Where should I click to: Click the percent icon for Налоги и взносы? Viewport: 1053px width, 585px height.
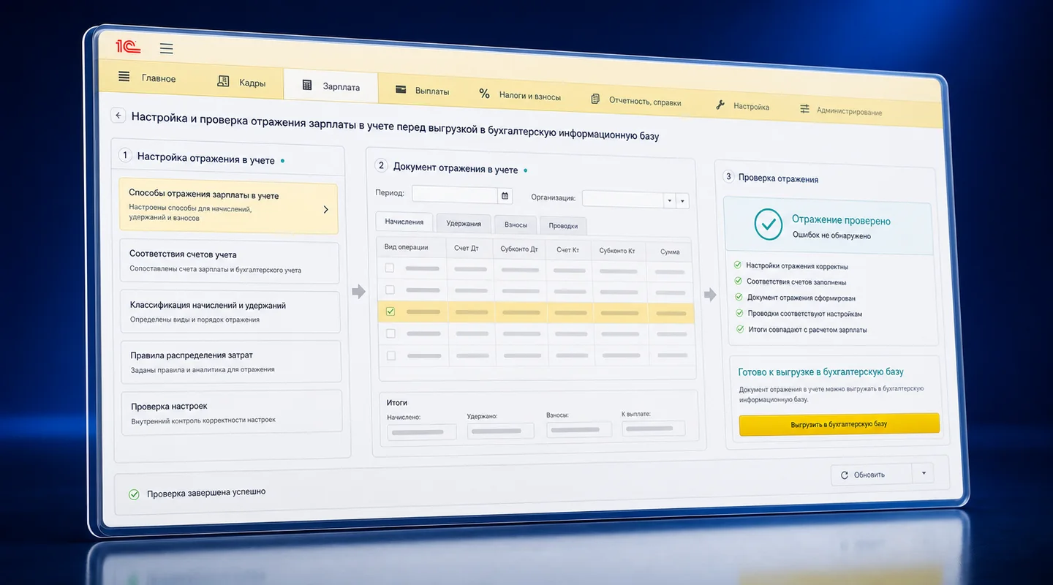pyautogui.click(x=484, y=94)
